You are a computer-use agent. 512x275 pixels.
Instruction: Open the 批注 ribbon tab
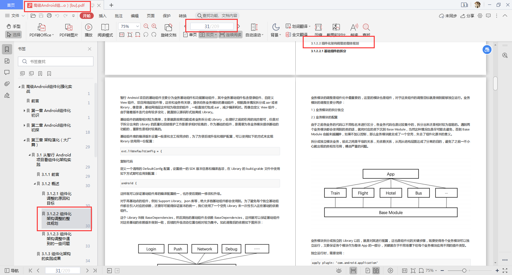pos(119,16)
